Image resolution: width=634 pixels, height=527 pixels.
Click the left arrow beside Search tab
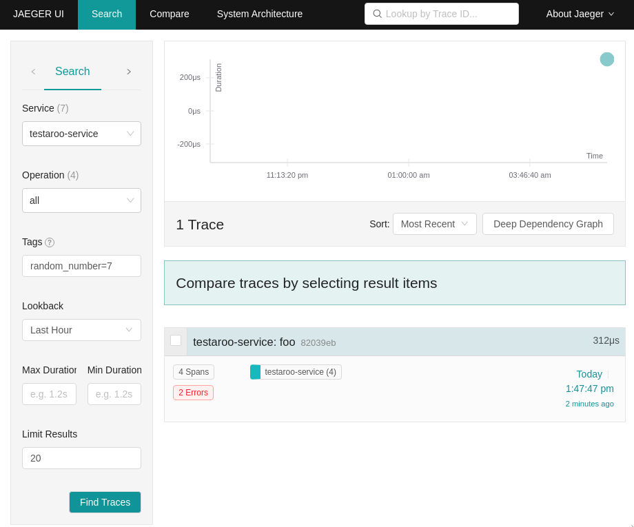tap(33, 72)
